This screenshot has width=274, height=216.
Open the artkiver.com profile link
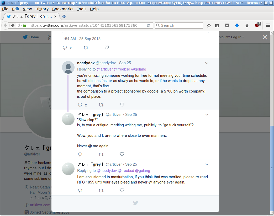[x=40, y=205]
